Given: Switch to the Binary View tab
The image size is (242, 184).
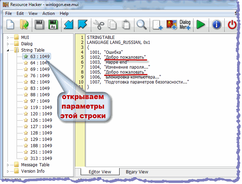Looking at the screenshot, I should pos(137,172).
